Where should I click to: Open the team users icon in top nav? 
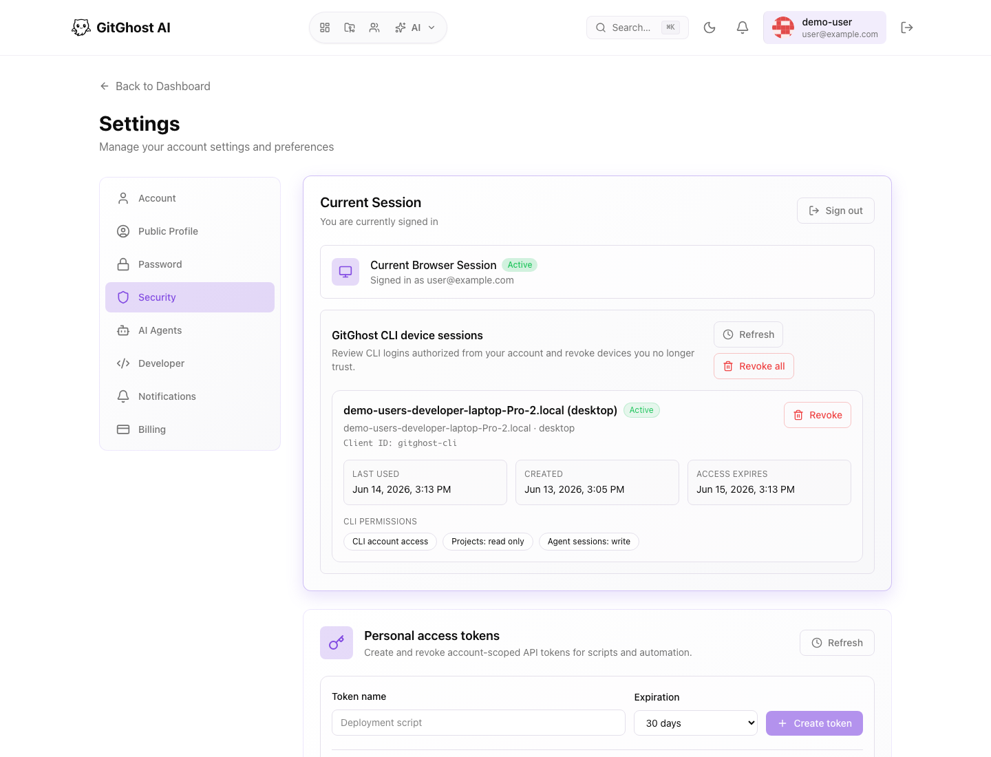click(374, 28)
